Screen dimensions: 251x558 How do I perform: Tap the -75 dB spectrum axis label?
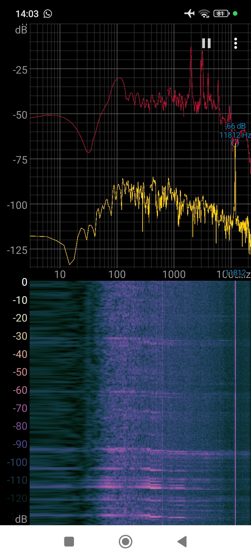coord(20,160)
